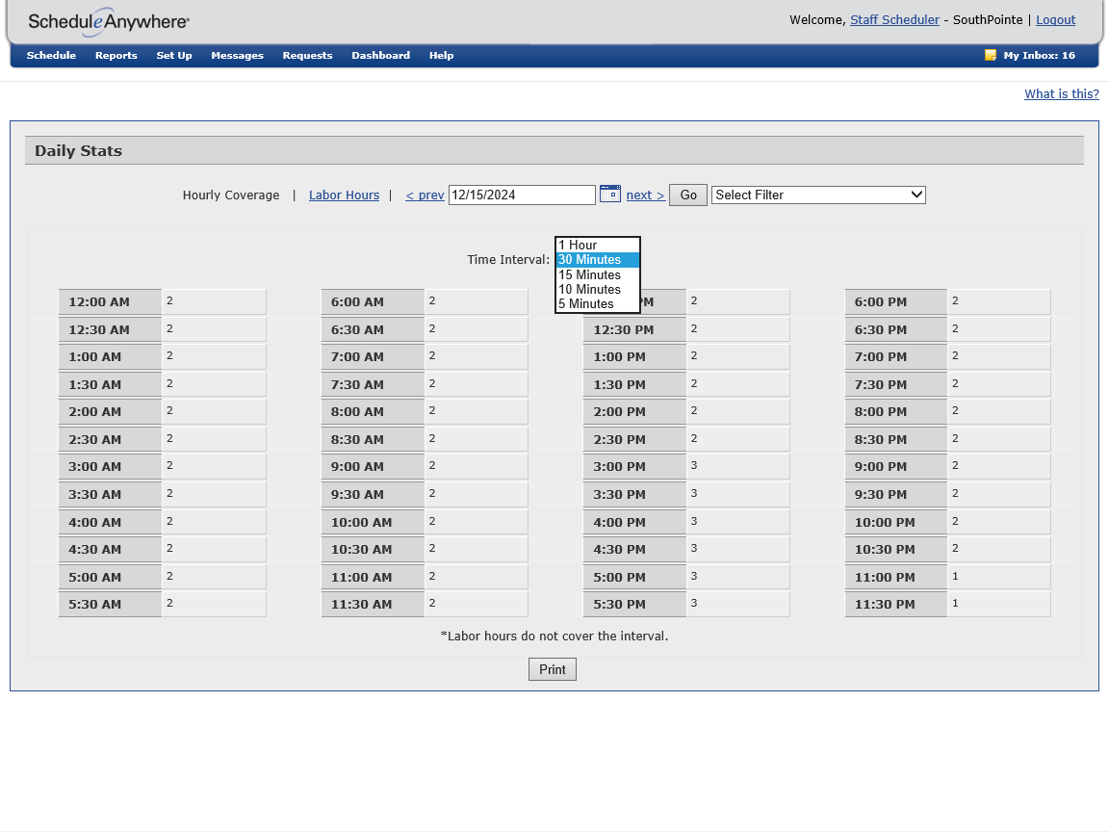Screen dimensions: 1109x832
Task: Choose 10 Minutes interval option
Action: pos(598,289)
